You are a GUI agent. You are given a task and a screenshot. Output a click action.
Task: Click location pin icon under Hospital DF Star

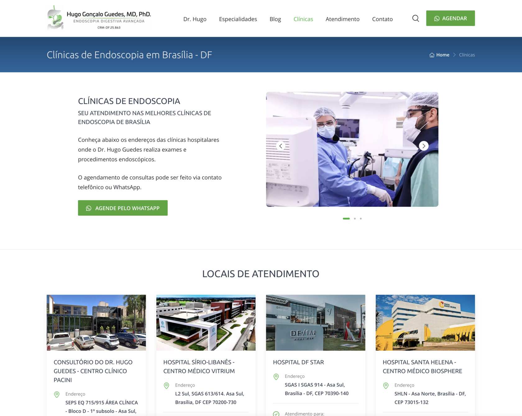point(276,377)
